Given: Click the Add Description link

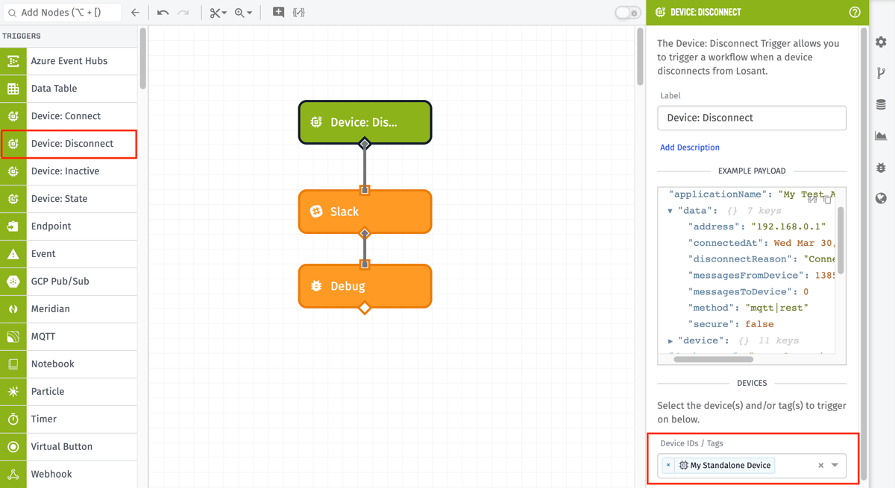Looking at the screenshot, I should tap(690, 148).
